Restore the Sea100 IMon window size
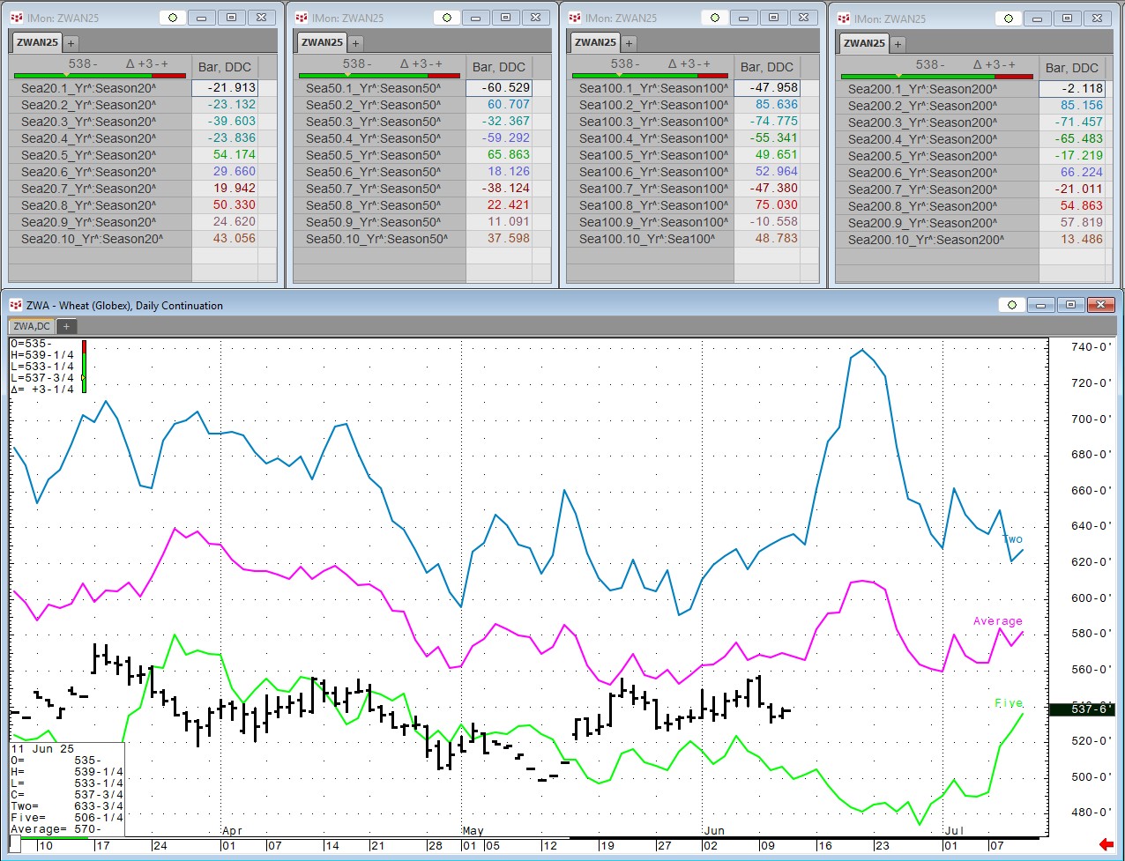This screenshot has width=1125, height=861. [773, 18]
